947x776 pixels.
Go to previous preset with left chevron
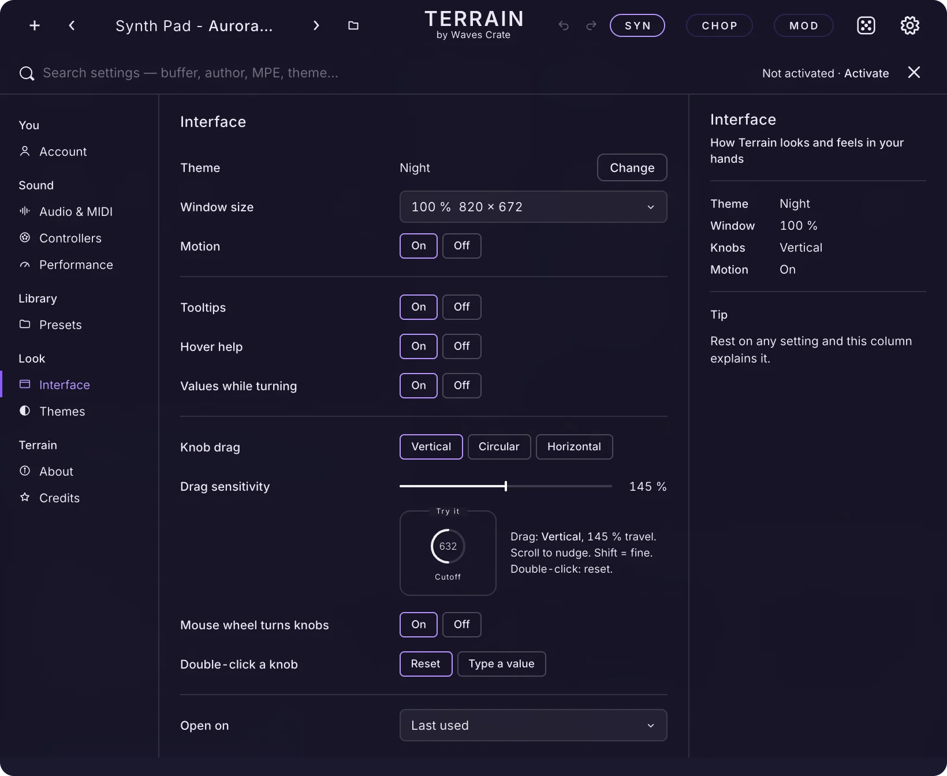tap(72, 25)
